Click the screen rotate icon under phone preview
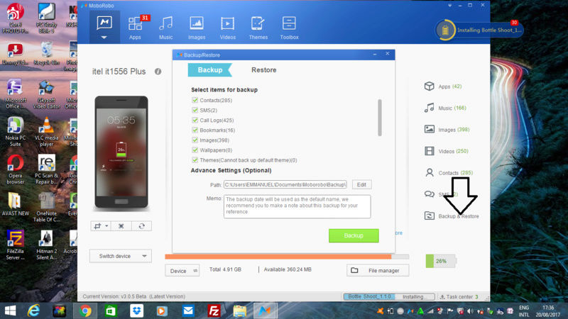This screenshot has height=319, width=568. tap(97, 226)
